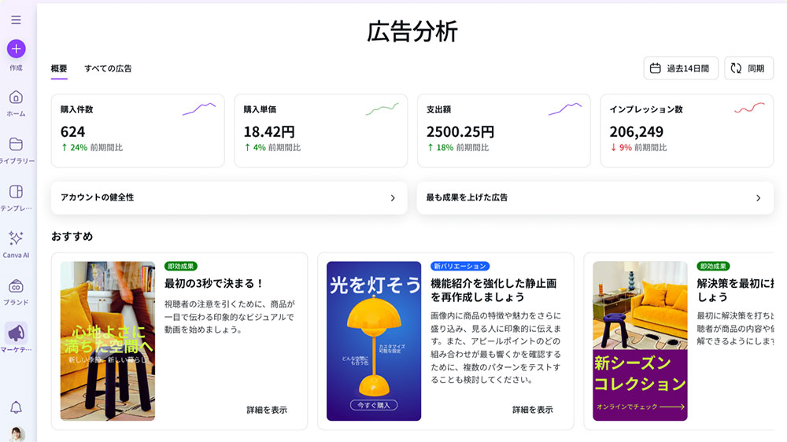Image resolution: width=787 pixels, height=442 pixels.
Task: Switch to the すべての広告 tab
Action: [108, 68]
